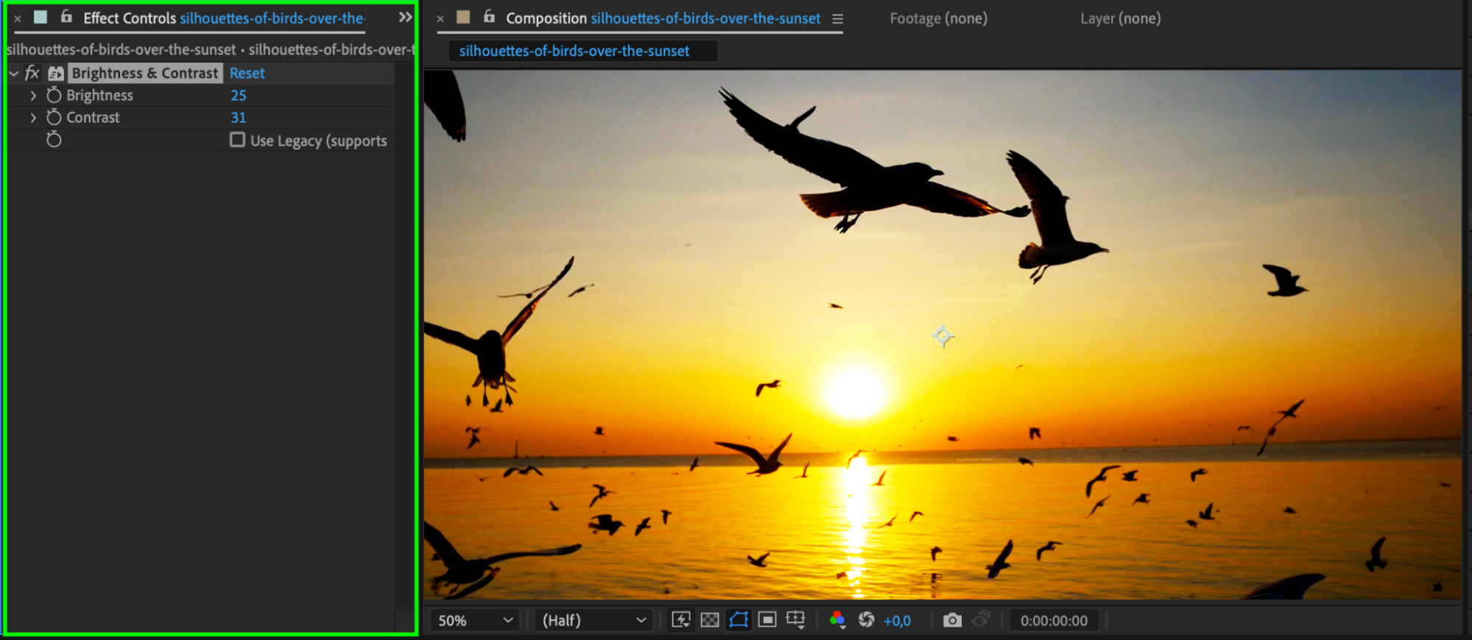The width and height of the screenshot is (1472, 640).
Task: Click the Composition panel label color square
Action: tap(463, 17)
